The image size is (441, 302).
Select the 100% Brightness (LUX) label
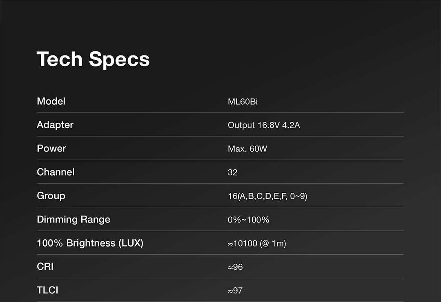[x=90, y=243]
